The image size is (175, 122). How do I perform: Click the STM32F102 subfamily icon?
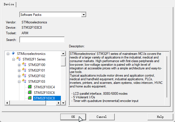pyautogui.click(x=24, y=75)
